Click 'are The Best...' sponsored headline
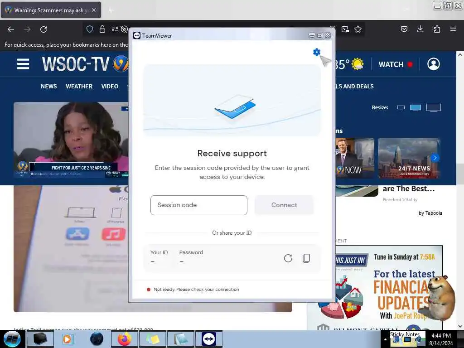 click(409, 189)
